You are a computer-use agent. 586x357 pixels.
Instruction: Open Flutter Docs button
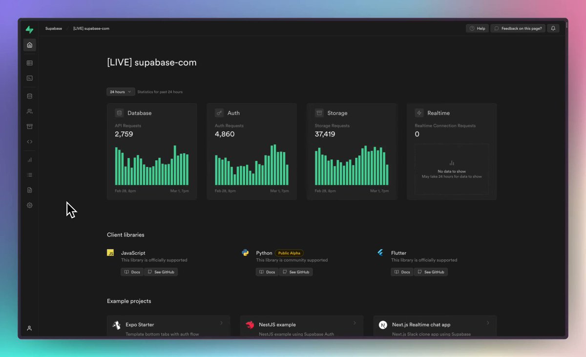[402, 272]
